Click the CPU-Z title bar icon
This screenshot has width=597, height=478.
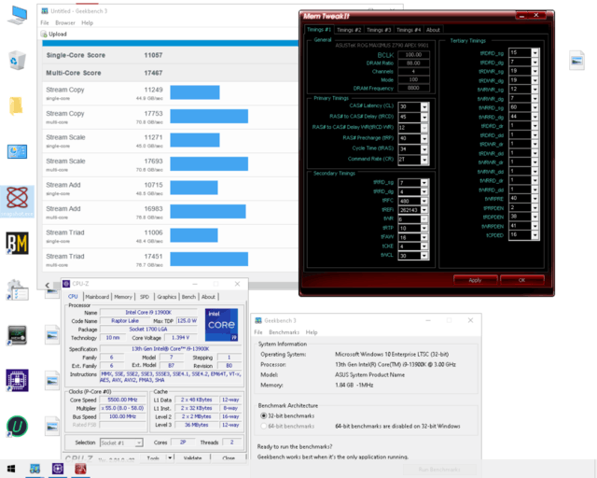pyautogui.click(x=66, y=284)
